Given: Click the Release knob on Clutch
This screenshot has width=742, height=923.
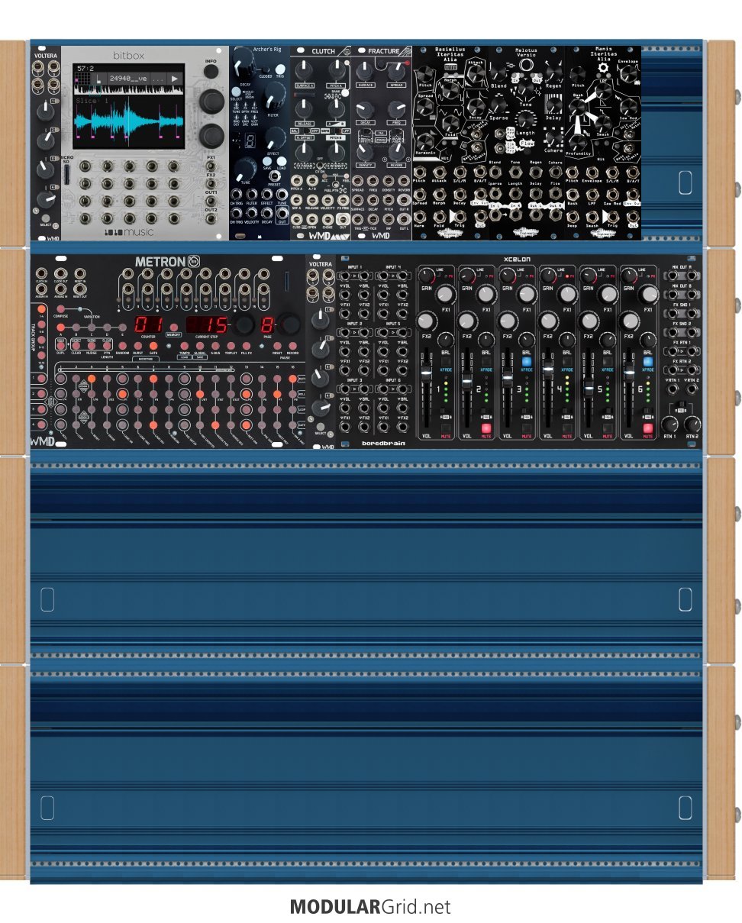Looking at the screenshot, I should (x=304, y=109).
